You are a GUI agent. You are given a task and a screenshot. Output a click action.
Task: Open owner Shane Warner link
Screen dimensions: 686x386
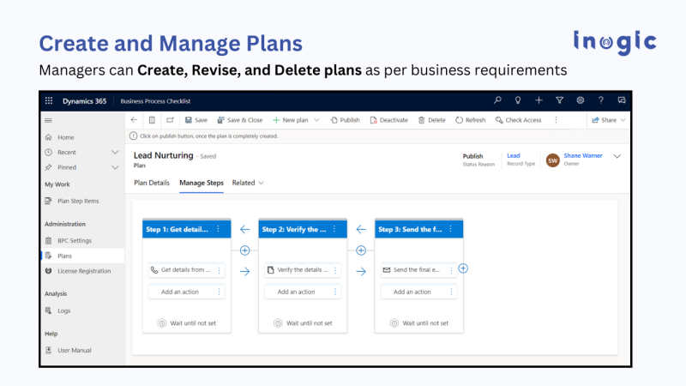tap(582, 156)
